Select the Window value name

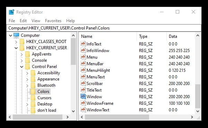point(94,97)
